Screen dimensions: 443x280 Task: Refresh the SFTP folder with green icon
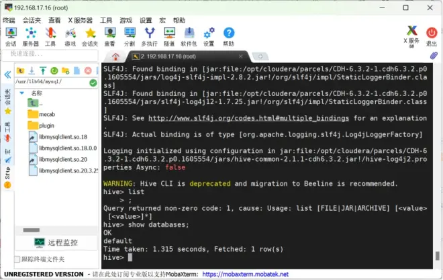click(54, 71)
